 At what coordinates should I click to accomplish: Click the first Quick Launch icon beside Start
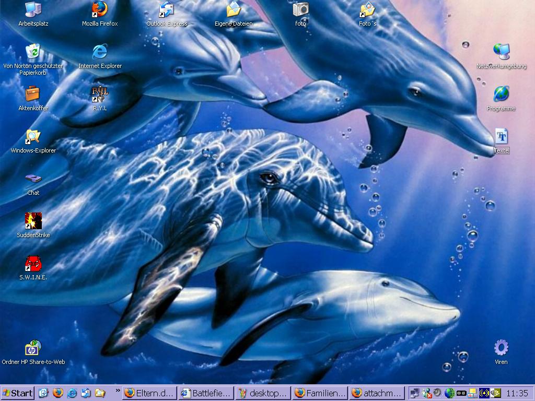point(43,393)
